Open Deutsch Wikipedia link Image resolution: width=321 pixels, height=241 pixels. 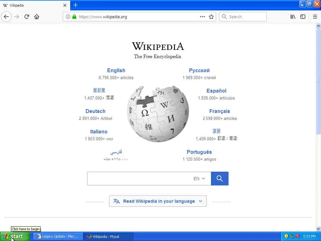pyautogui.click(x=95, y=111)
